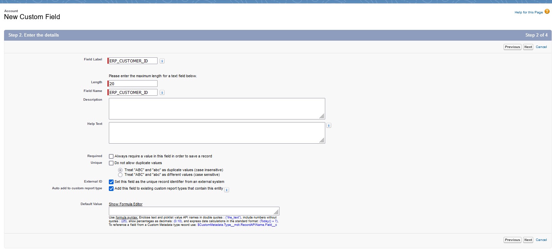Uncheck the External ID checkbox

coord(111,182)
